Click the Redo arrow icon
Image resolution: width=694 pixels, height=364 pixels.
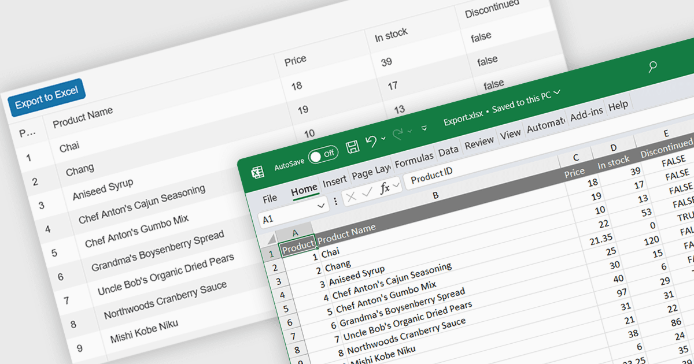pos(398,135)
